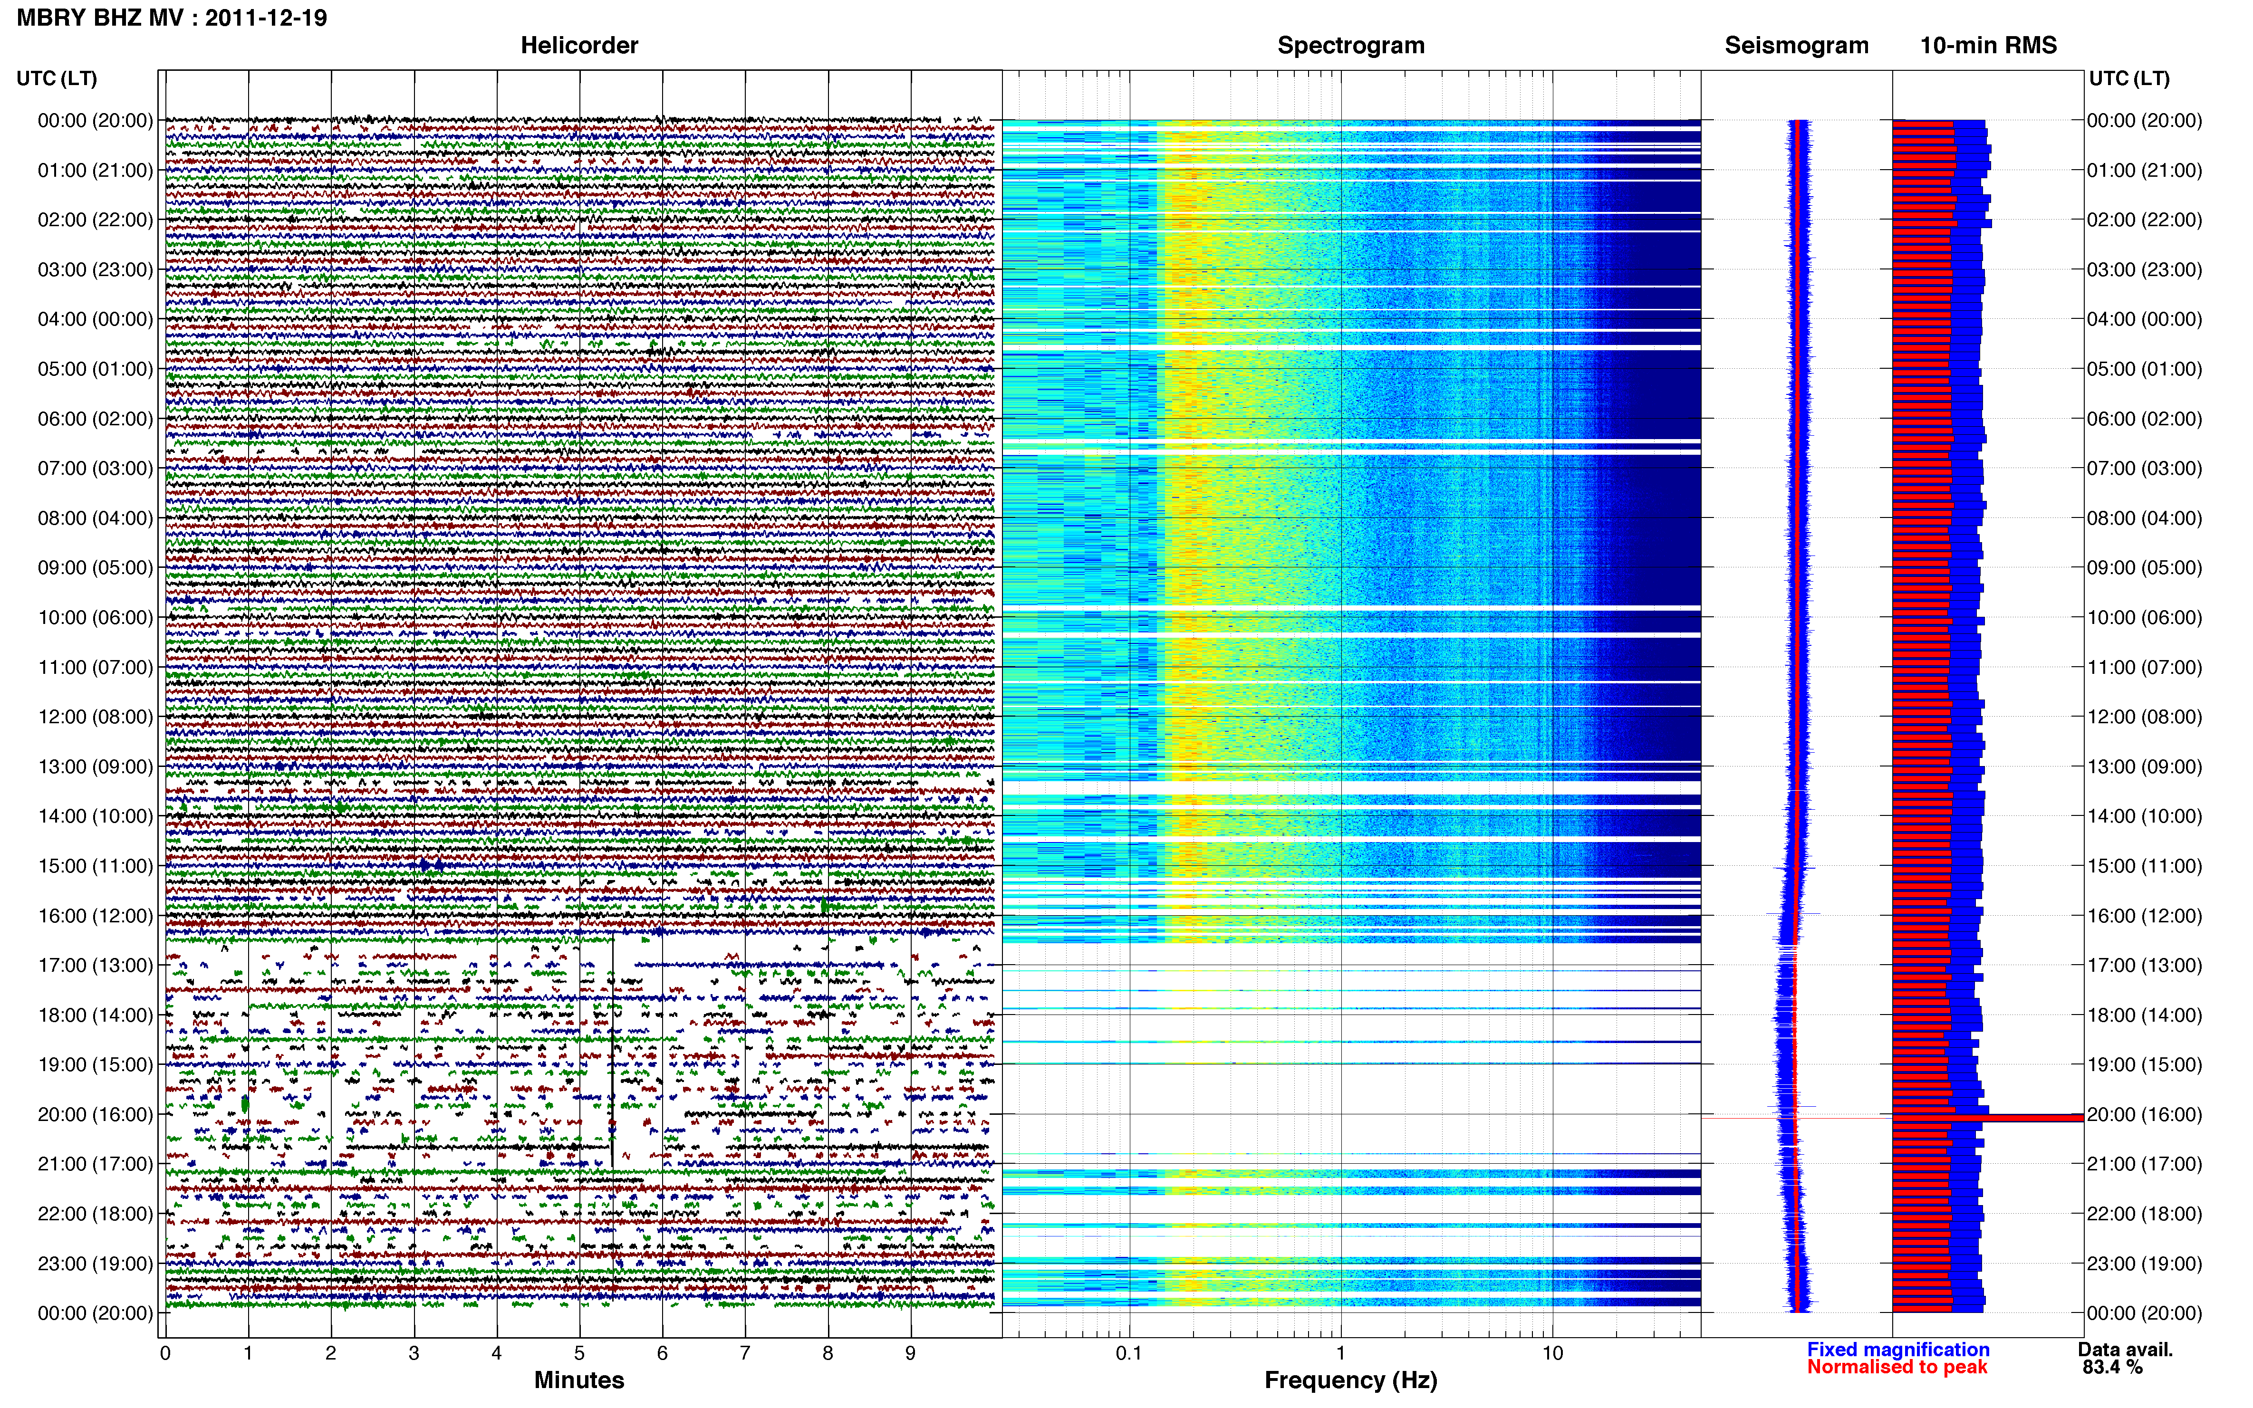Click the 'Spectrogram' panel heading
Image resolution: width=2253 pixels, height=1408 pixels.
coord(1350,46)
